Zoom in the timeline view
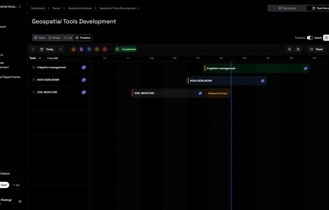The image size is (329, 210). (298, 49)
